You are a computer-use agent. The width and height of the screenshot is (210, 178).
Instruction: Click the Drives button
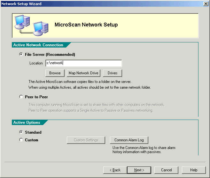click(x=113, y=73)
